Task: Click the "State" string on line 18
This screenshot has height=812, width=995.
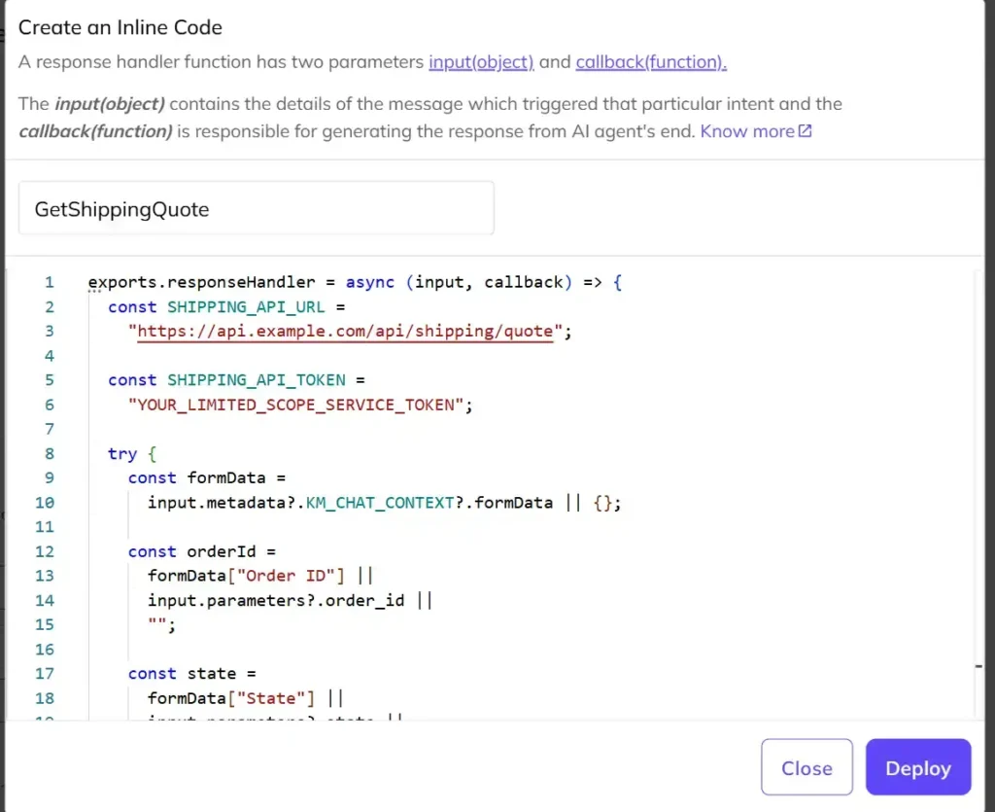Action: click(x=271, y=697)
